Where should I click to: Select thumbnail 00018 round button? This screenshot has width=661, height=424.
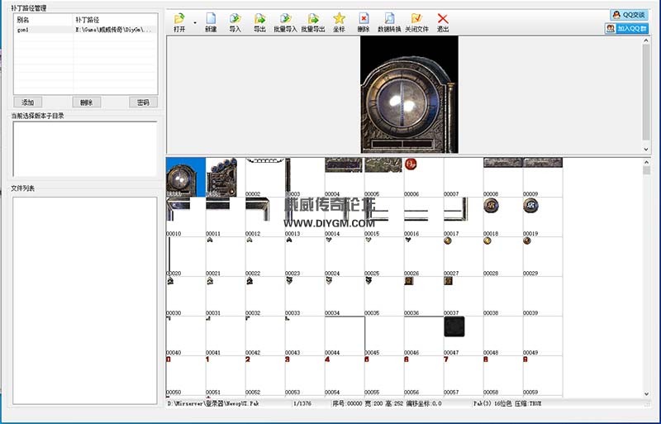click(502, 217)
